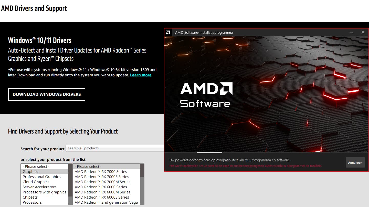Pick the Processors entry in category list
Screen dimensions: 369x207
click(44, 202)
